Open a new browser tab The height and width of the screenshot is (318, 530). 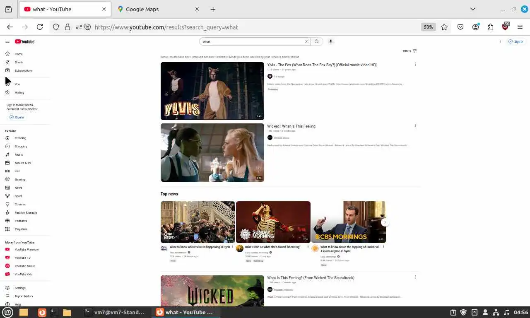[x=213, y=9]
